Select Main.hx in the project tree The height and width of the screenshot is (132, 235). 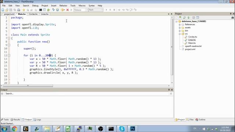[x=192, y=43]
